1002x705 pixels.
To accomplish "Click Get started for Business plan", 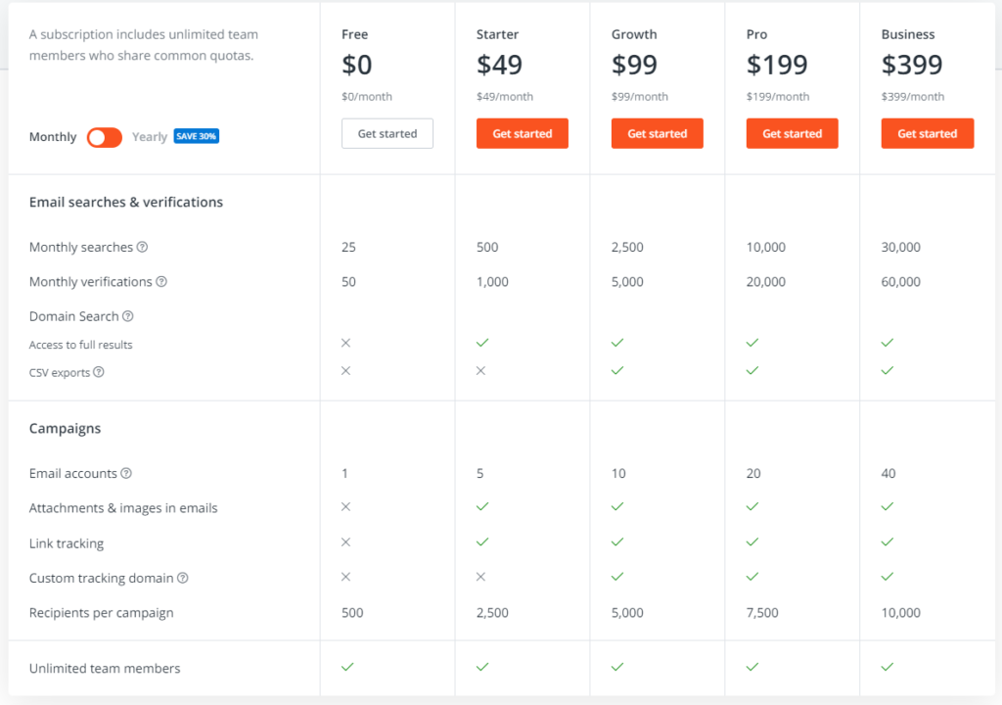I will point(928,133).
